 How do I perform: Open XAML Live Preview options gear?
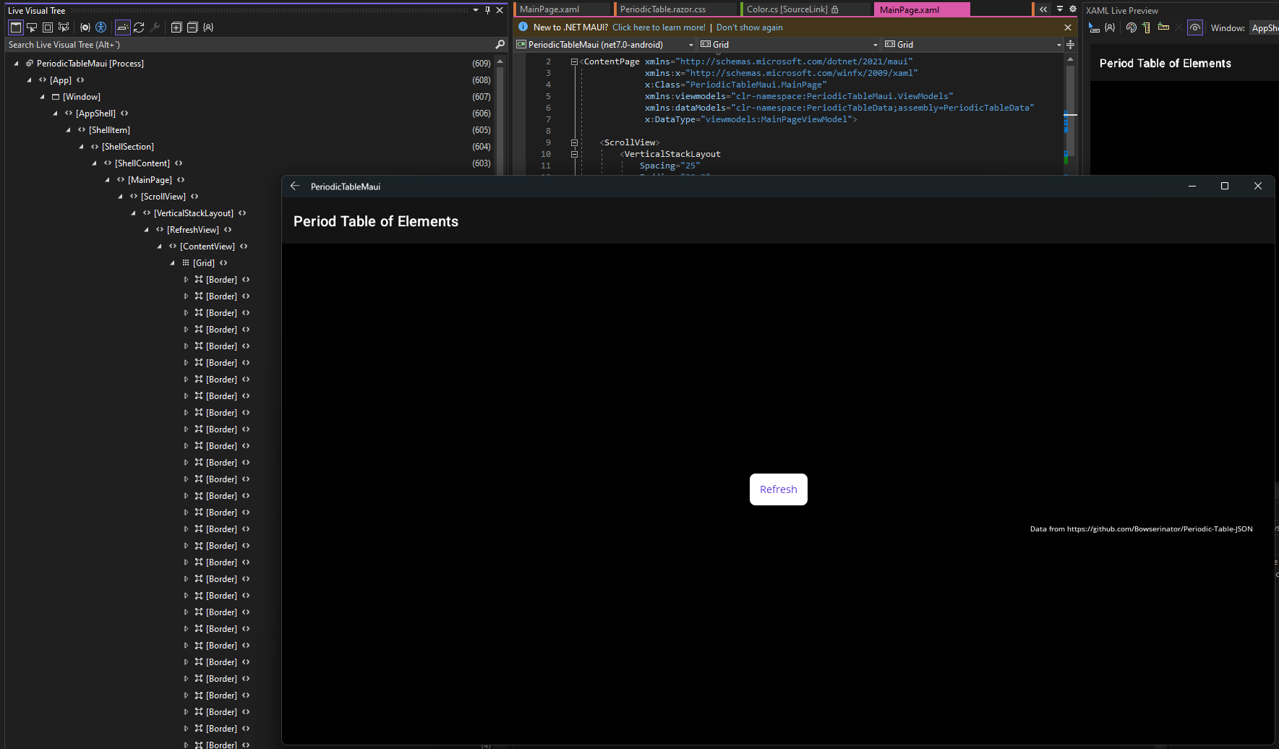(x=1072, y=9)
